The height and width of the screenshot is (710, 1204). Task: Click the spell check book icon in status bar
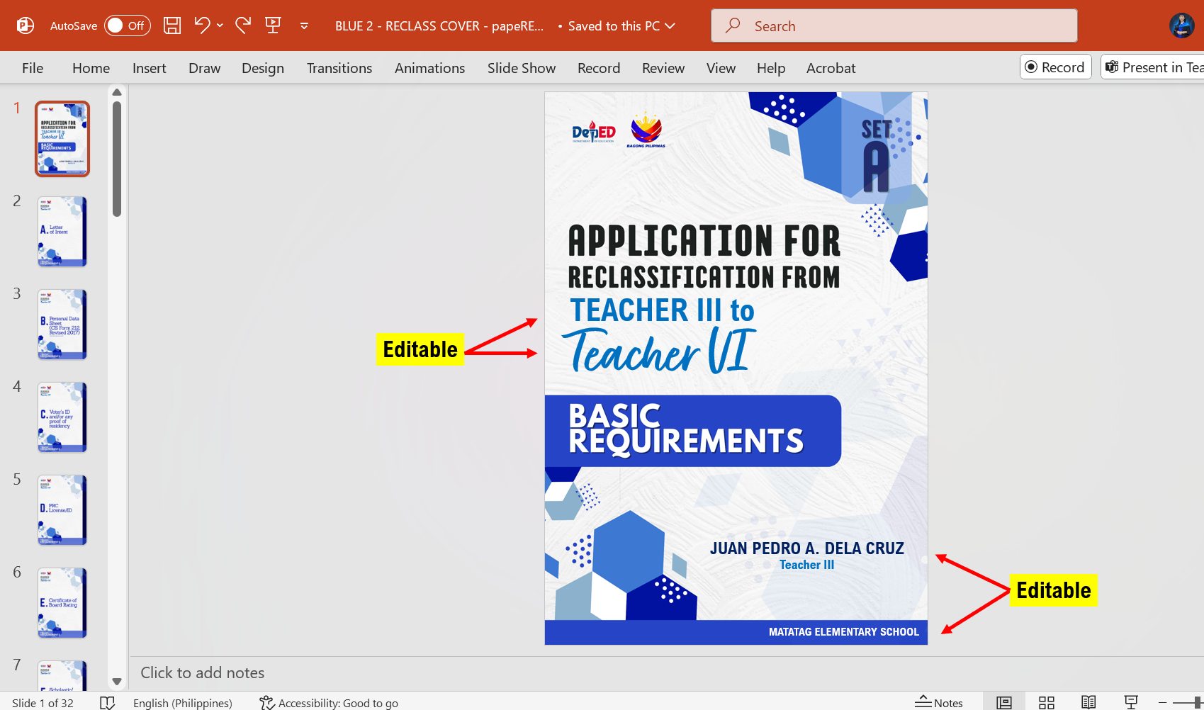click(108, 702)
